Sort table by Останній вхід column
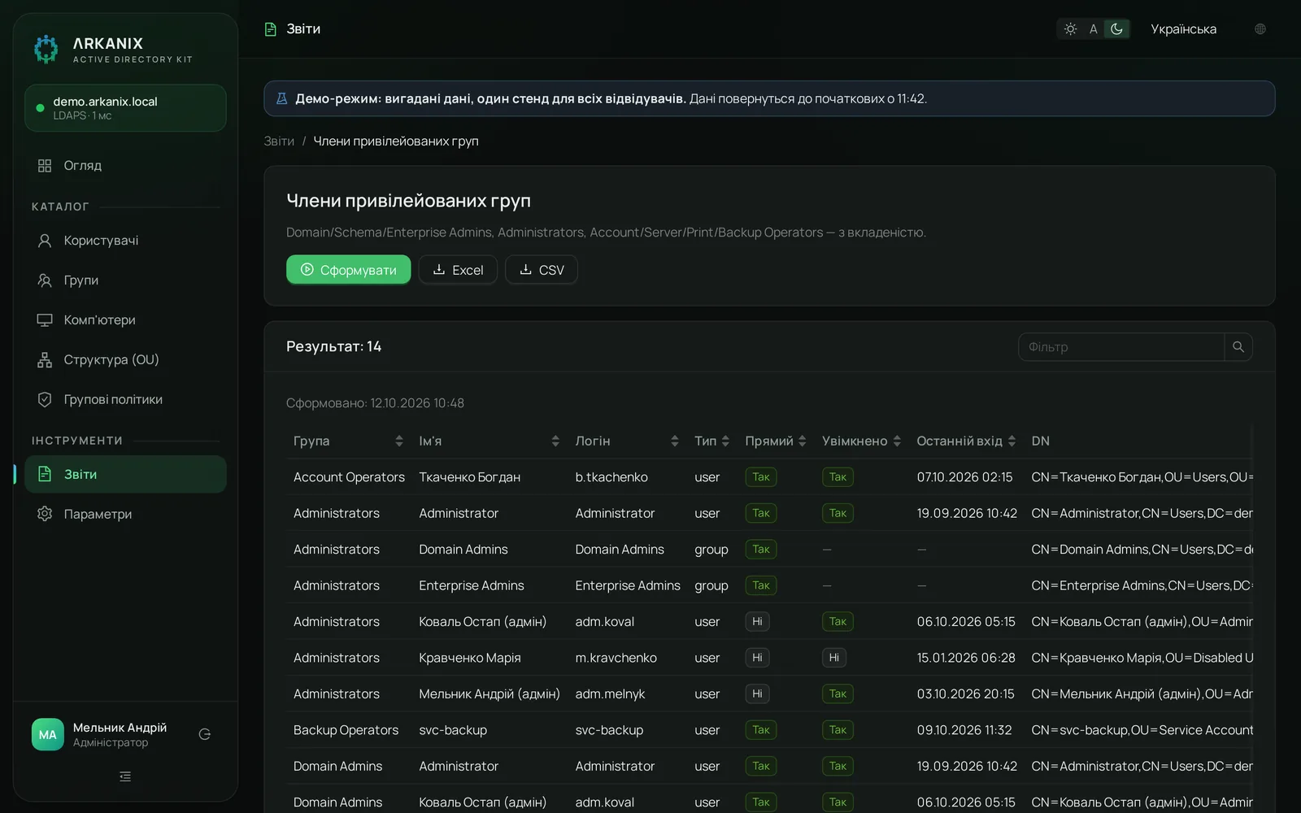The width and height of the screenshot is (1301, 813). click(966, 441)
